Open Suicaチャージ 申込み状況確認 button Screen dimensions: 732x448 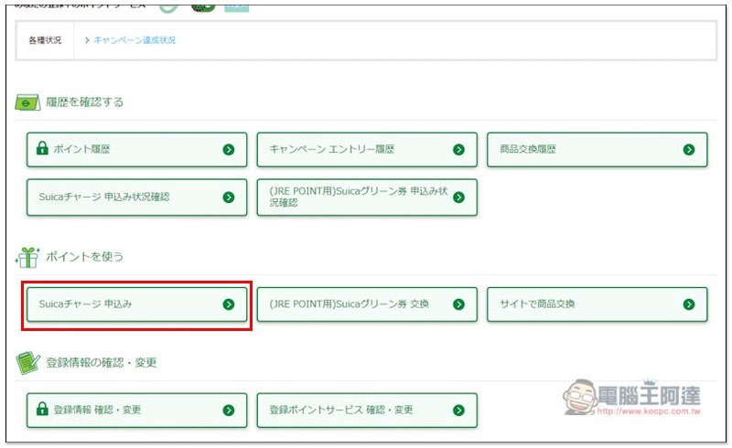tap(136, 197)
